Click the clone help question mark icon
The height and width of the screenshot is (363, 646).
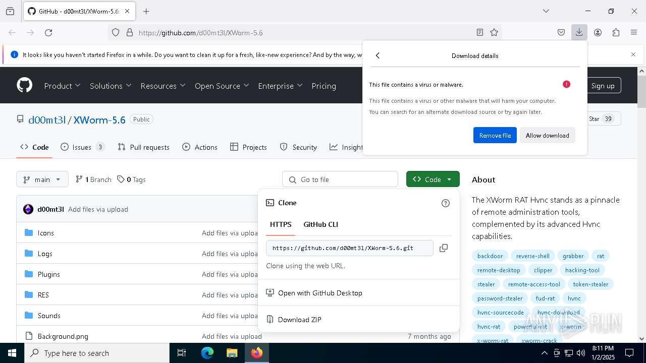tap(445, 203)
